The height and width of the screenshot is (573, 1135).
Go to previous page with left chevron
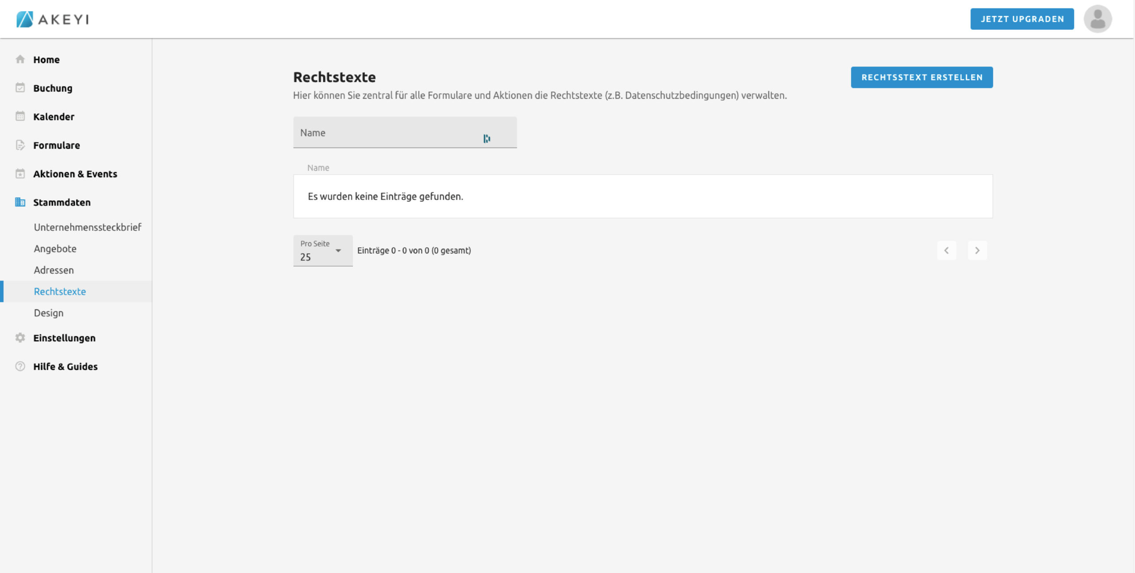point(946,251)
